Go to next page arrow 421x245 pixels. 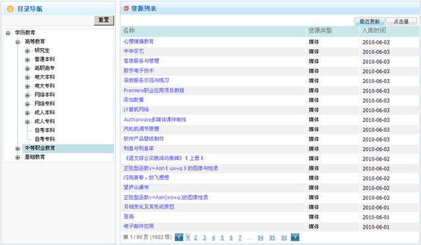tap(295, 237)
